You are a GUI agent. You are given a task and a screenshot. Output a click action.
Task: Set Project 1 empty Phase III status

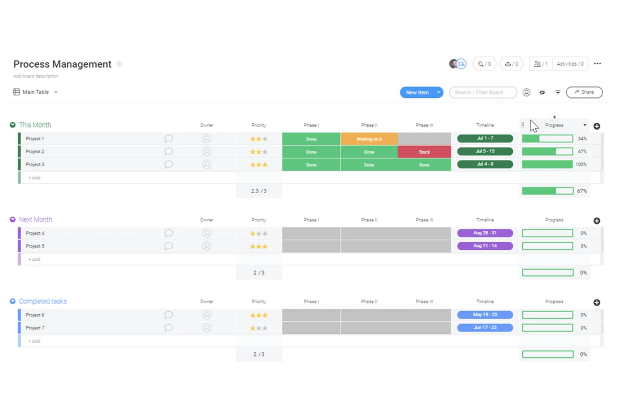(x=424, y=139)
